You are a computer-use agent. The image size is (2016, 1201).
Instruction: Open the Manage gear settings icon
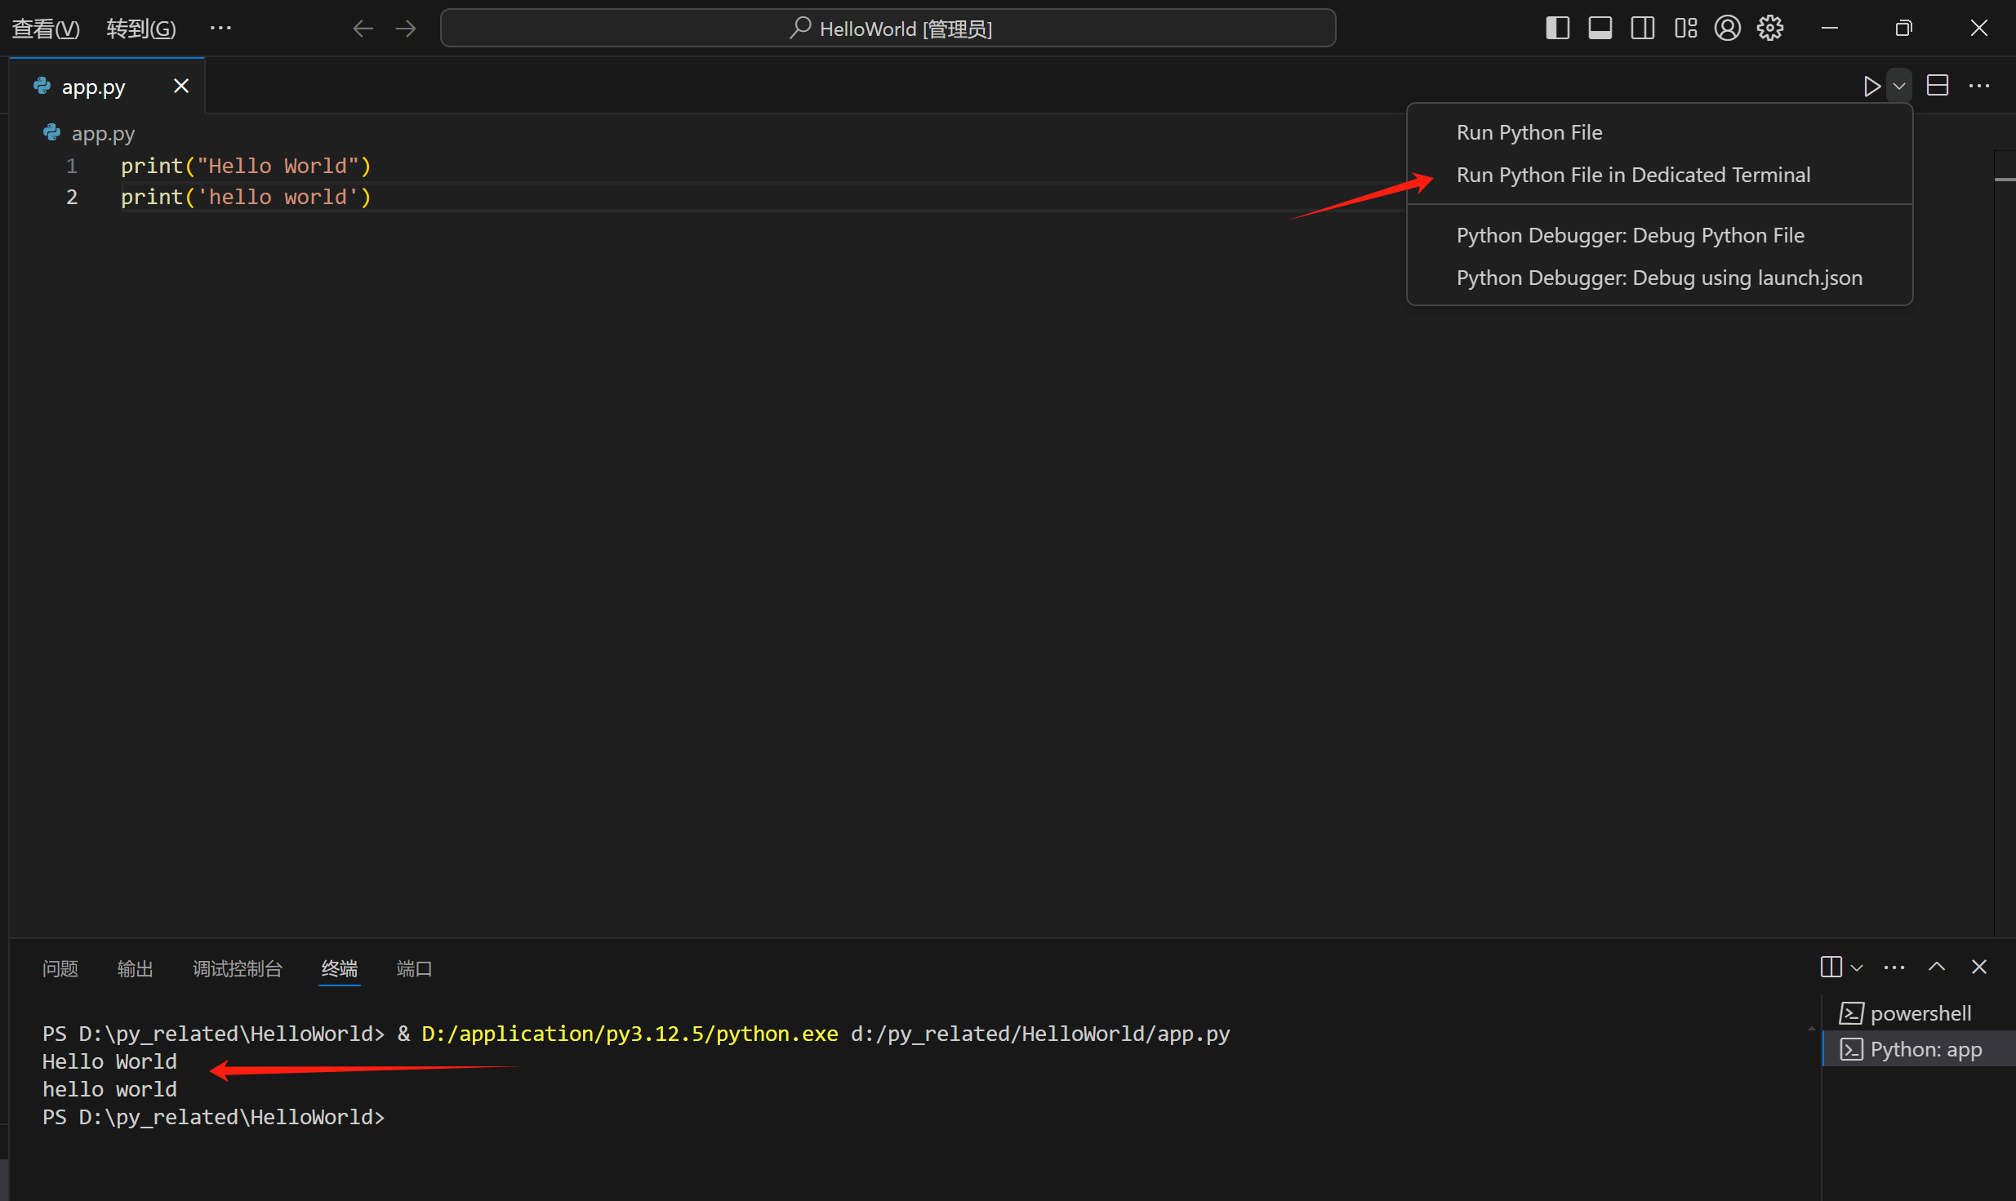[1770, 29]
